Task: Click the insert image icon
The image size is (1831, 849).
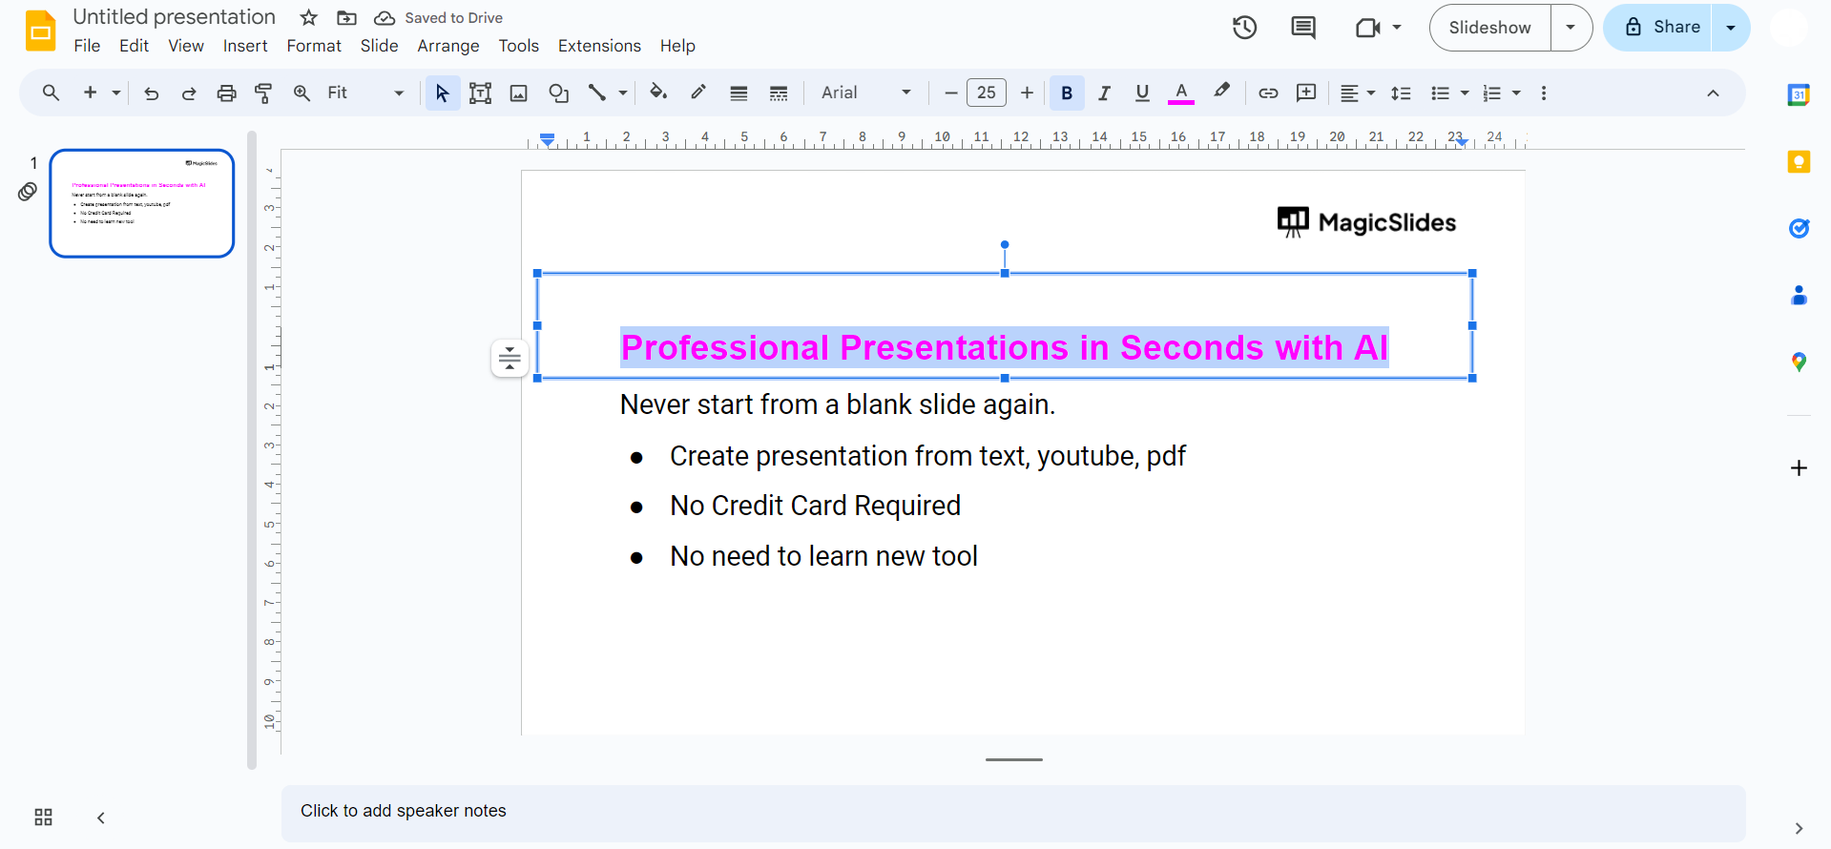Action: coord(518,93)
